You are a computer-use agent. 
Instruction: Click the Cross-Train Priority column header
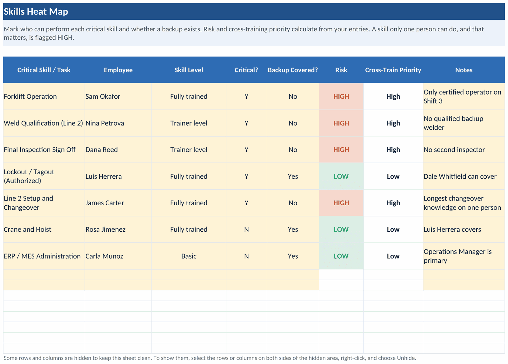393,70
